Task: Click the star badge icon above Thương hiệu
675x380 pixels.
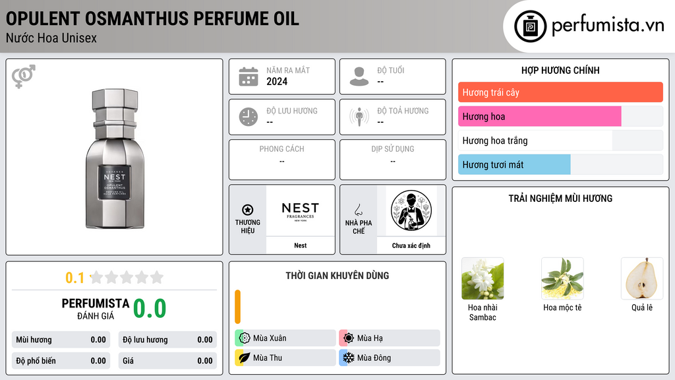Action: click(x=248, y=210)
